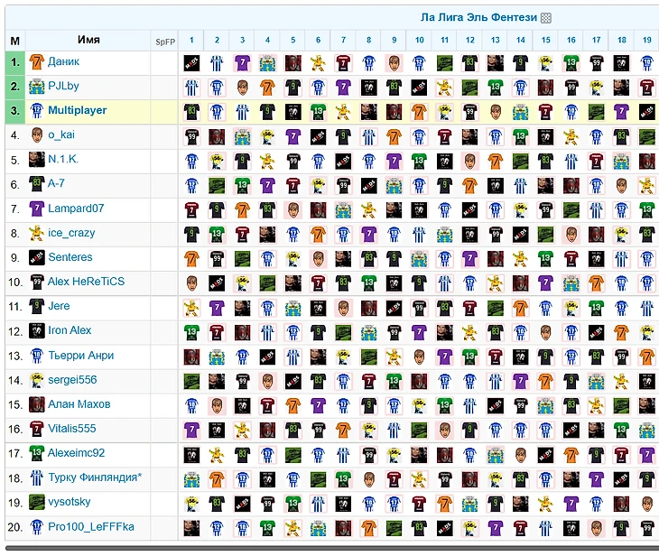
Task: Click the horizontal scrollbar below the table
Action: click(329, 548)
